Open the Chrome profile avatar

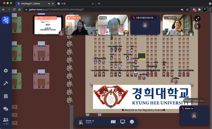205,10
